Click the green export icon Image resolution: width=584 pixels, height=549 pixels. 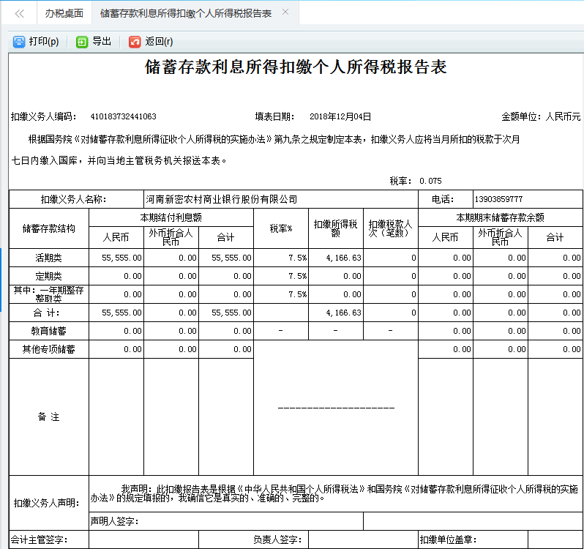tap(82, 42)
